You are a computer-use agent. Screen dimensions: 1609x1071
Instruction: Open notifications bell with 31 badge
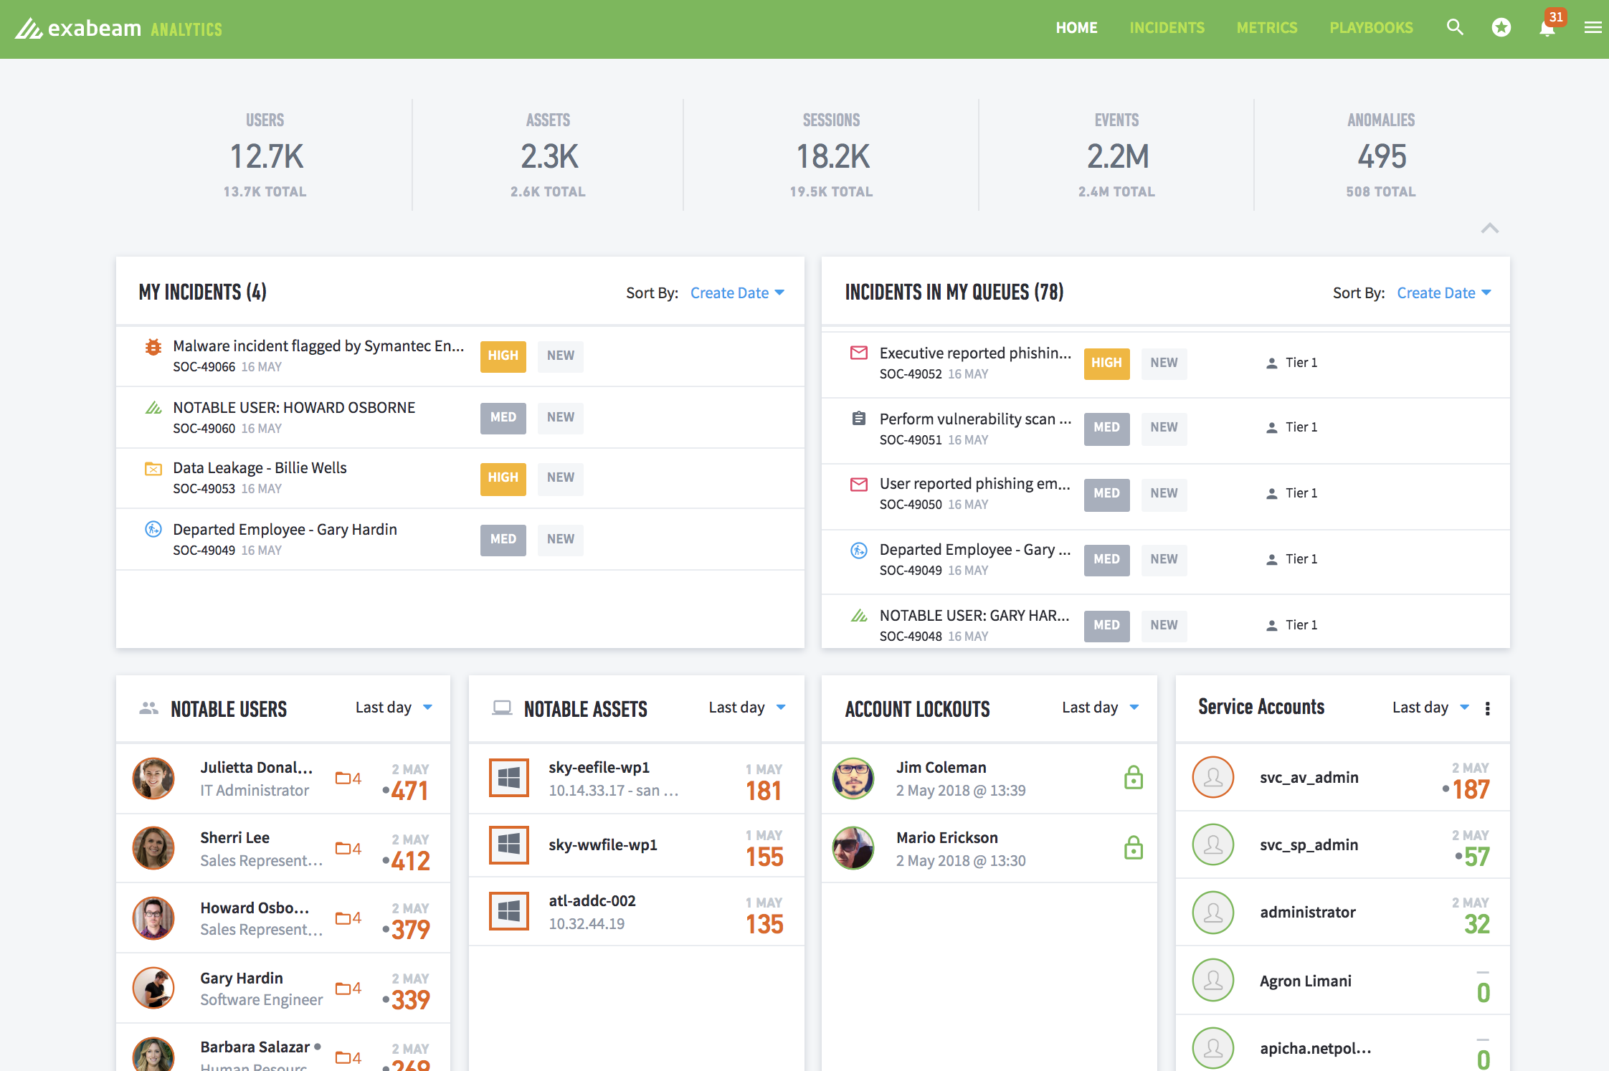[1547, 28]
